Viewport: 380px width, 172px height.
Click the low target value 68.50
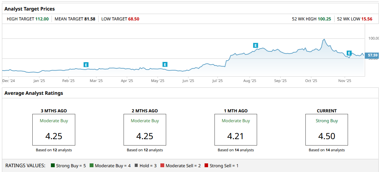[x=133, y=19]
